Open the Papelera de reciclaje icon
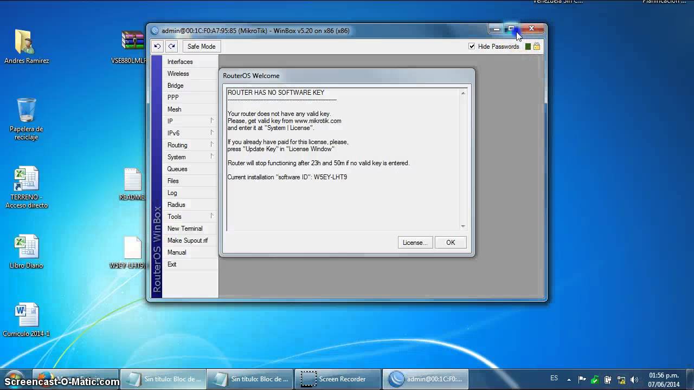This screenshot has height=390, width=694. coord(26,119)
